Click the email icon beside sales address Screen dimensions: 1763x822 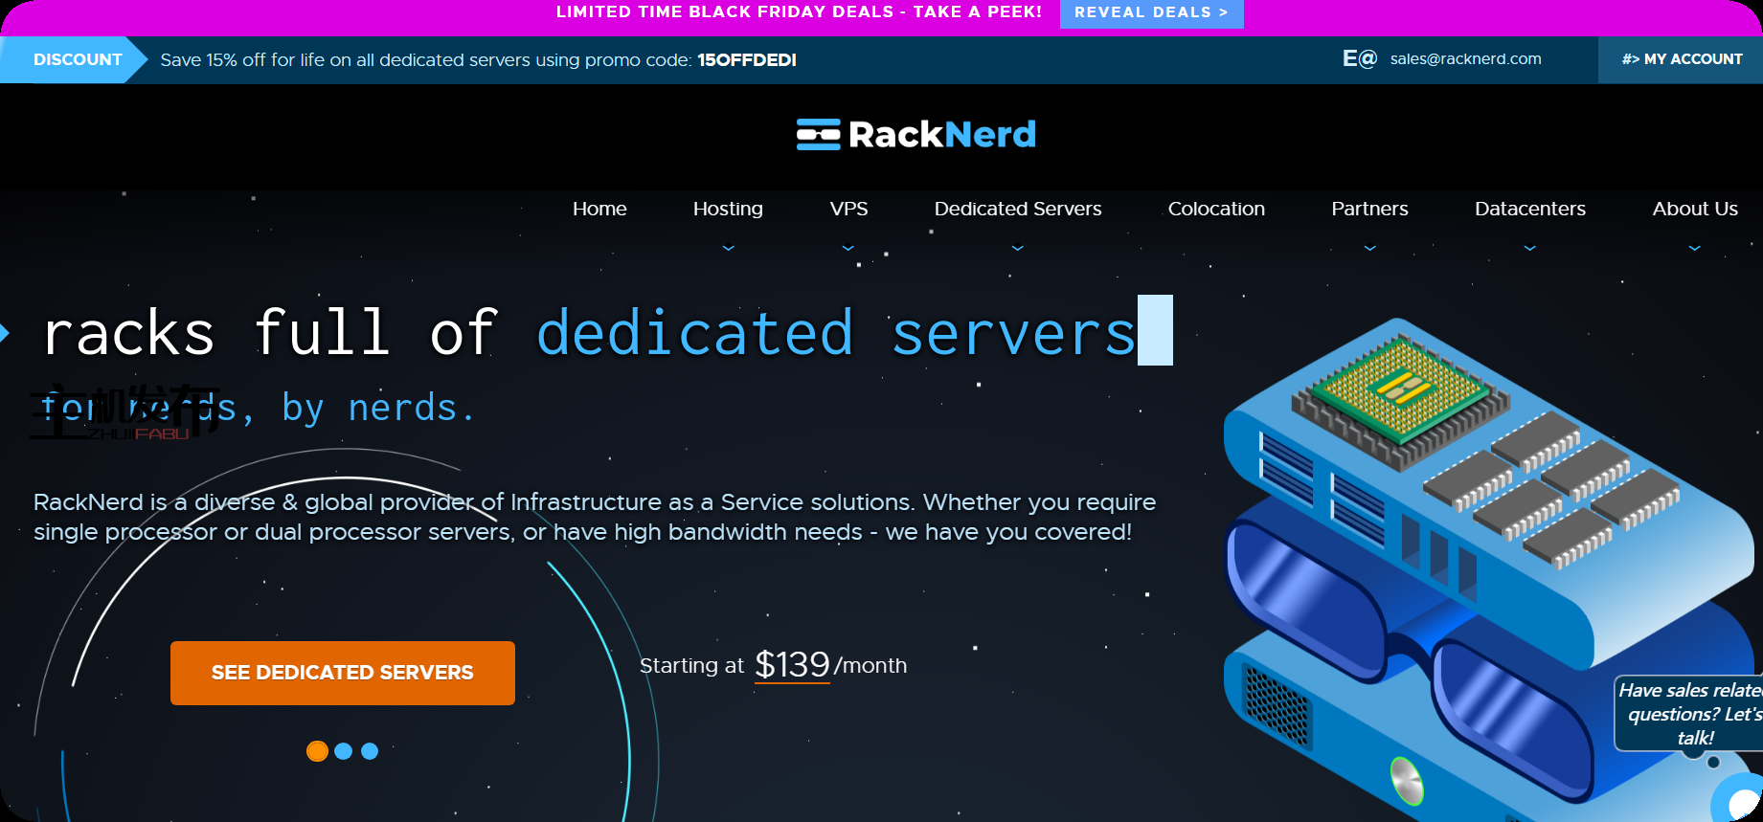click(1359, 59)
